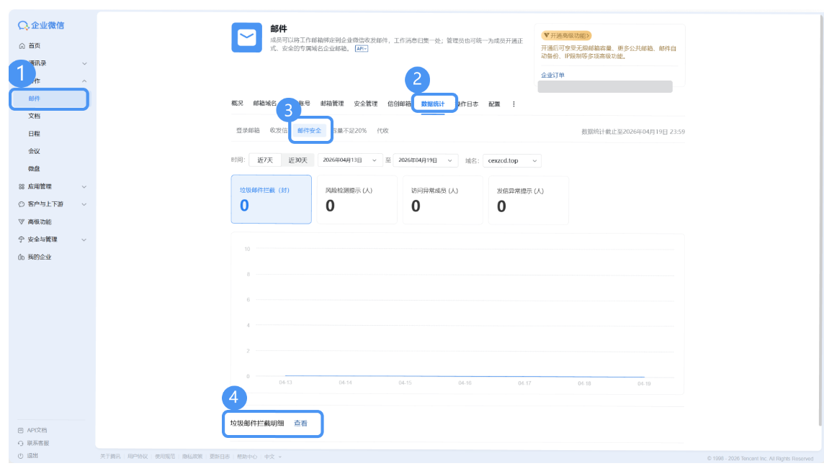
Task: Click the 安全与管理 icon
Action: point(22,239)
